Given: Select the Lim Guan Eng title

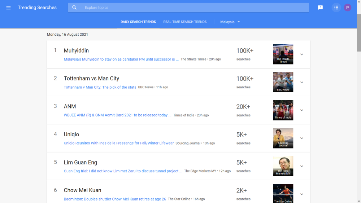Looking at the screenshot, I should tap(81, 162).
